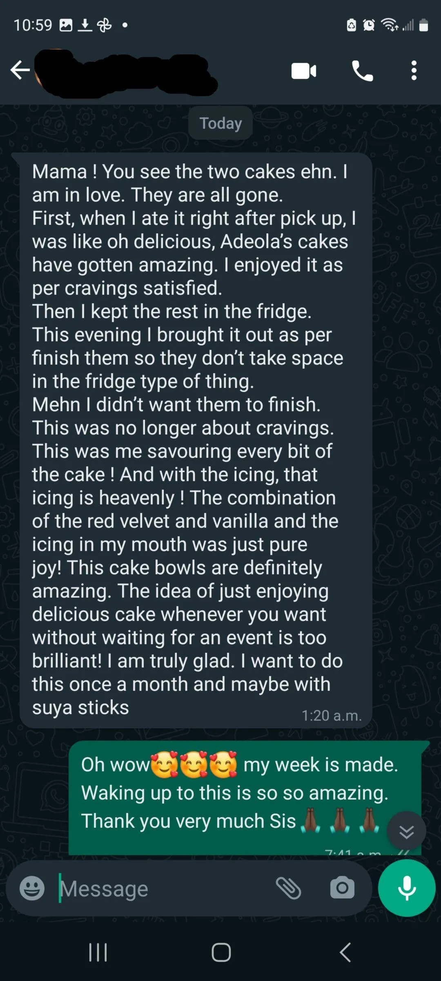Open the three-dot more options menu
Screen dimensions: 441x981
414,70
